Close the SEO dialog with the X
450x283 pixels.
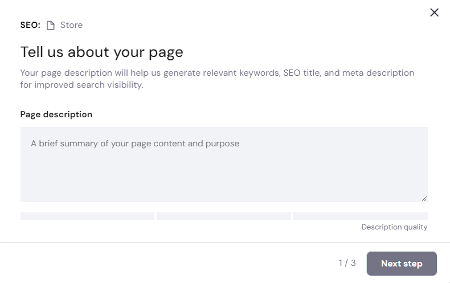point(434,13)
